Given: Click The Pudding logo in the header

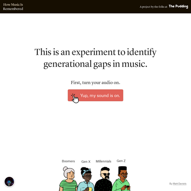Looking at the screenshot, I should coord(178,6).
